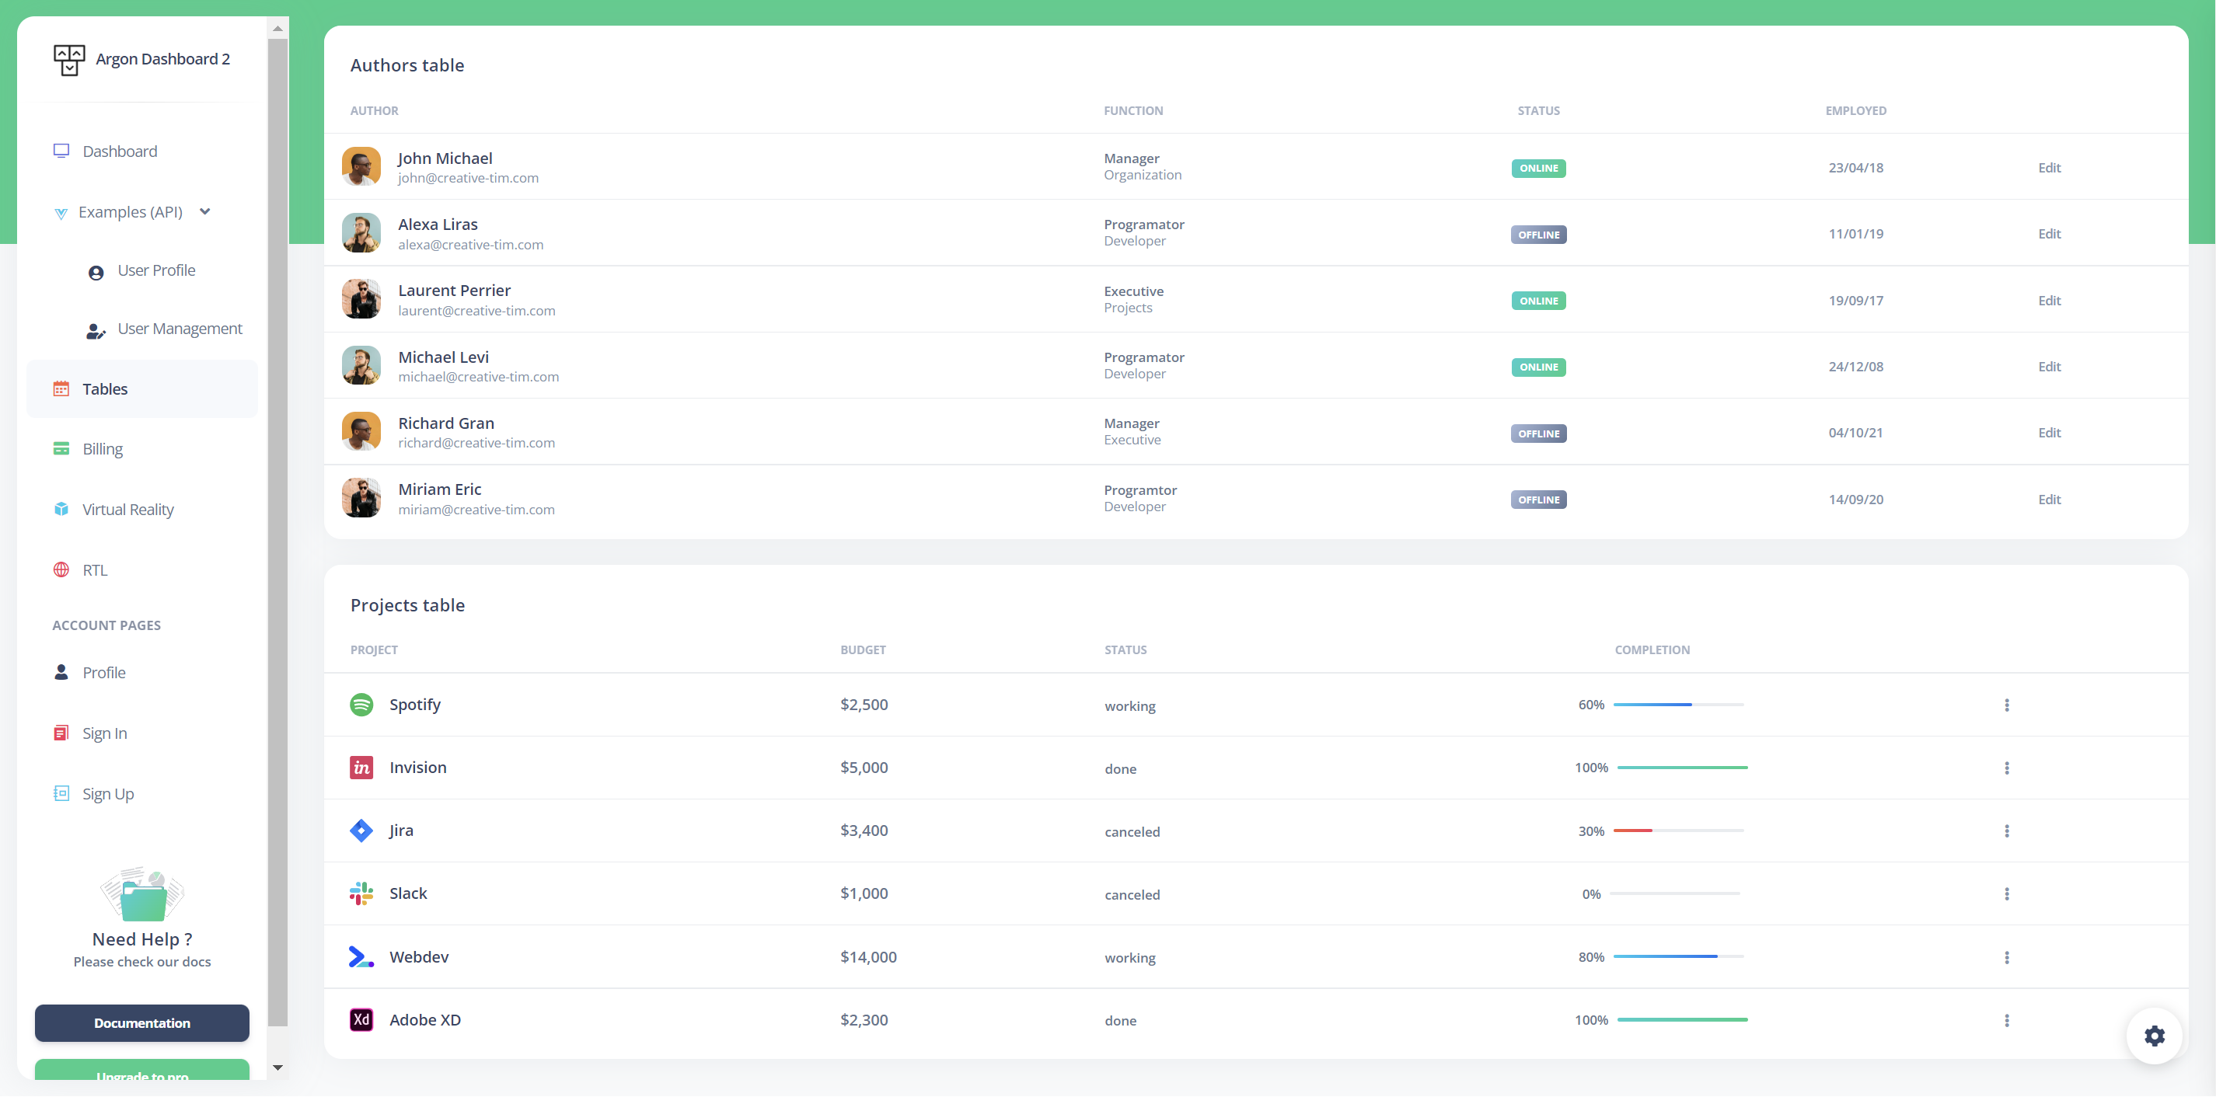2216x1097 pixels.
Task: Click the Slack project logo icon
Action: point(361,893)
